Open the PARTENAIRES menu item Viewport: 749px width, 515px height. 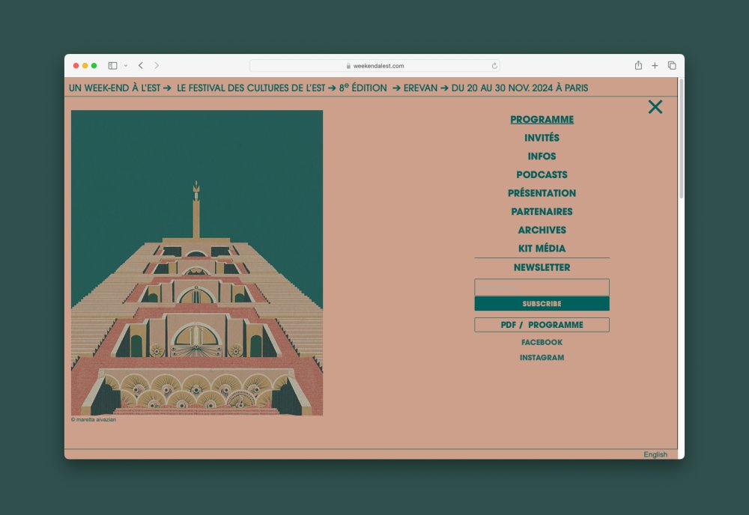click(x=542, y=211)
